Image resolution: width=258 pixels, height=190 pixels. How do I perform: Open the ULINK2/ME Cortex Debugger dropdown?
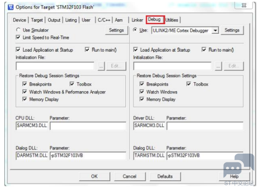click(215, 31)
